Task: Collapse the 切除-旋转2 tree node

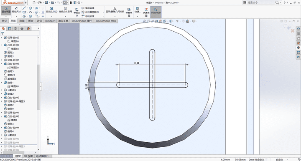Action: 2,38
